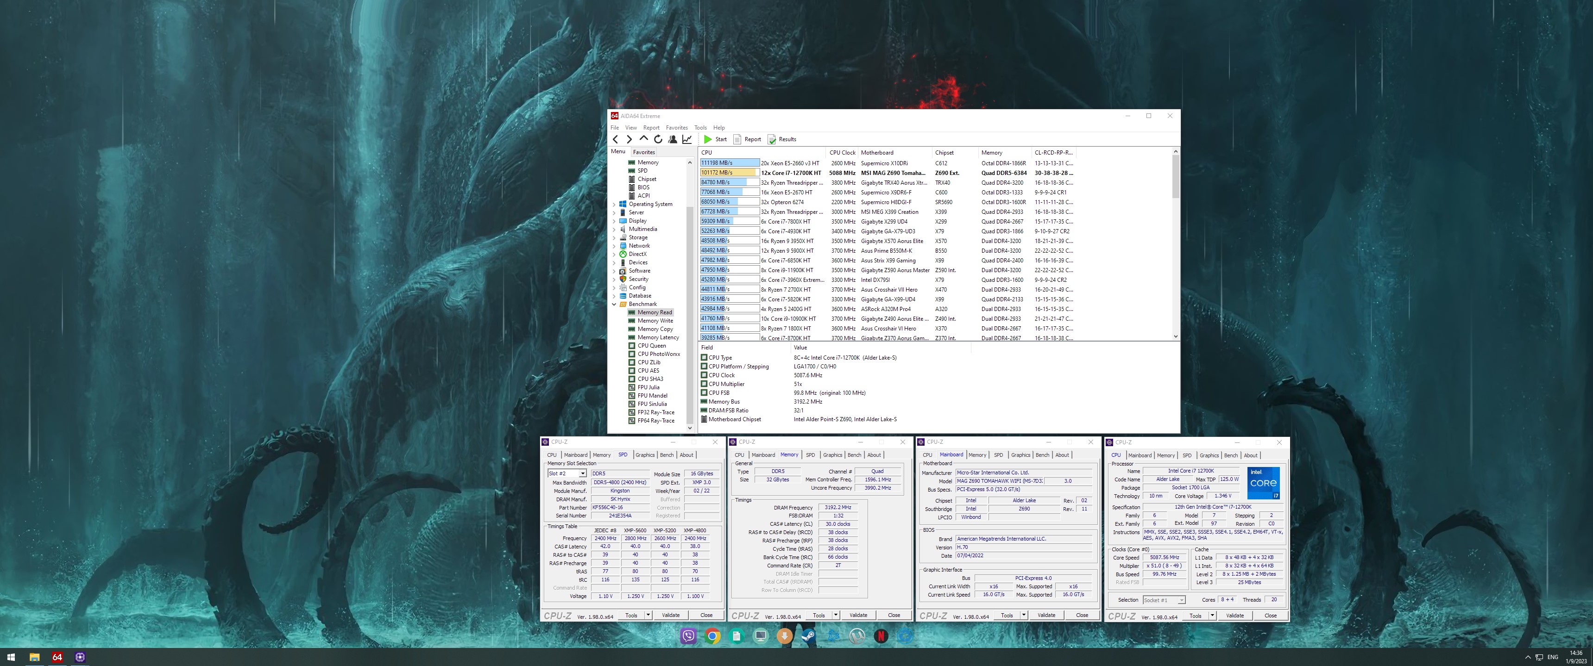Open the clock showing 14:36 in the taskbar
This screenshot has height=666, width=1593.
click(1576, 657)
